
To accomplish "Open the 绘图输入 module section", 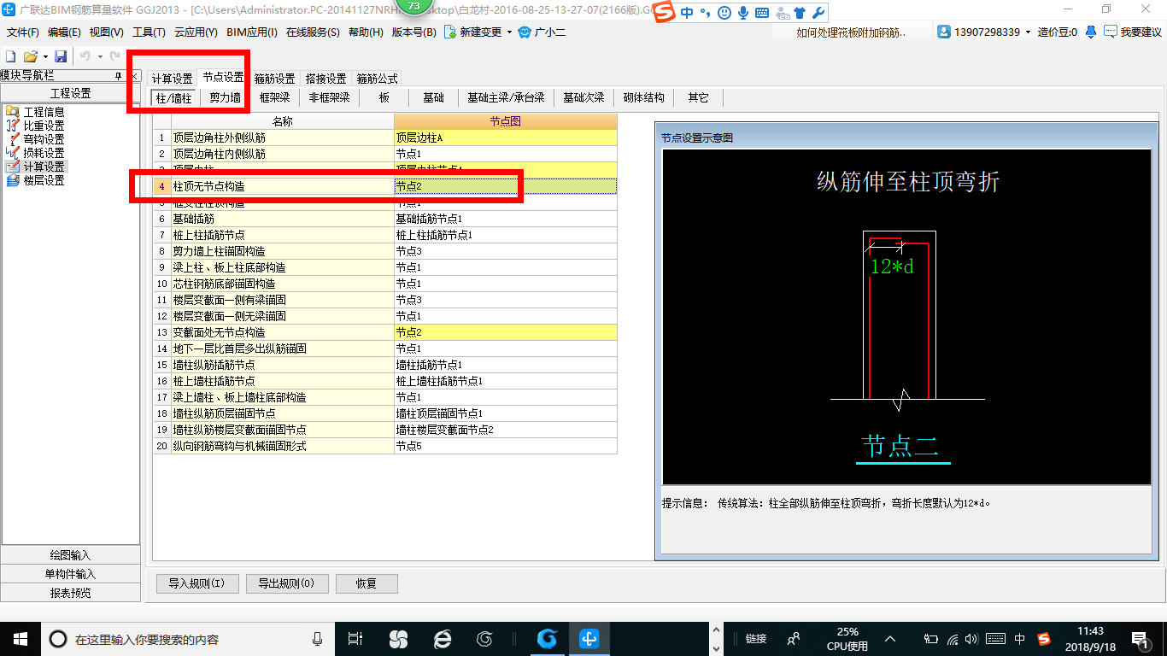I will tap(70, 555).
